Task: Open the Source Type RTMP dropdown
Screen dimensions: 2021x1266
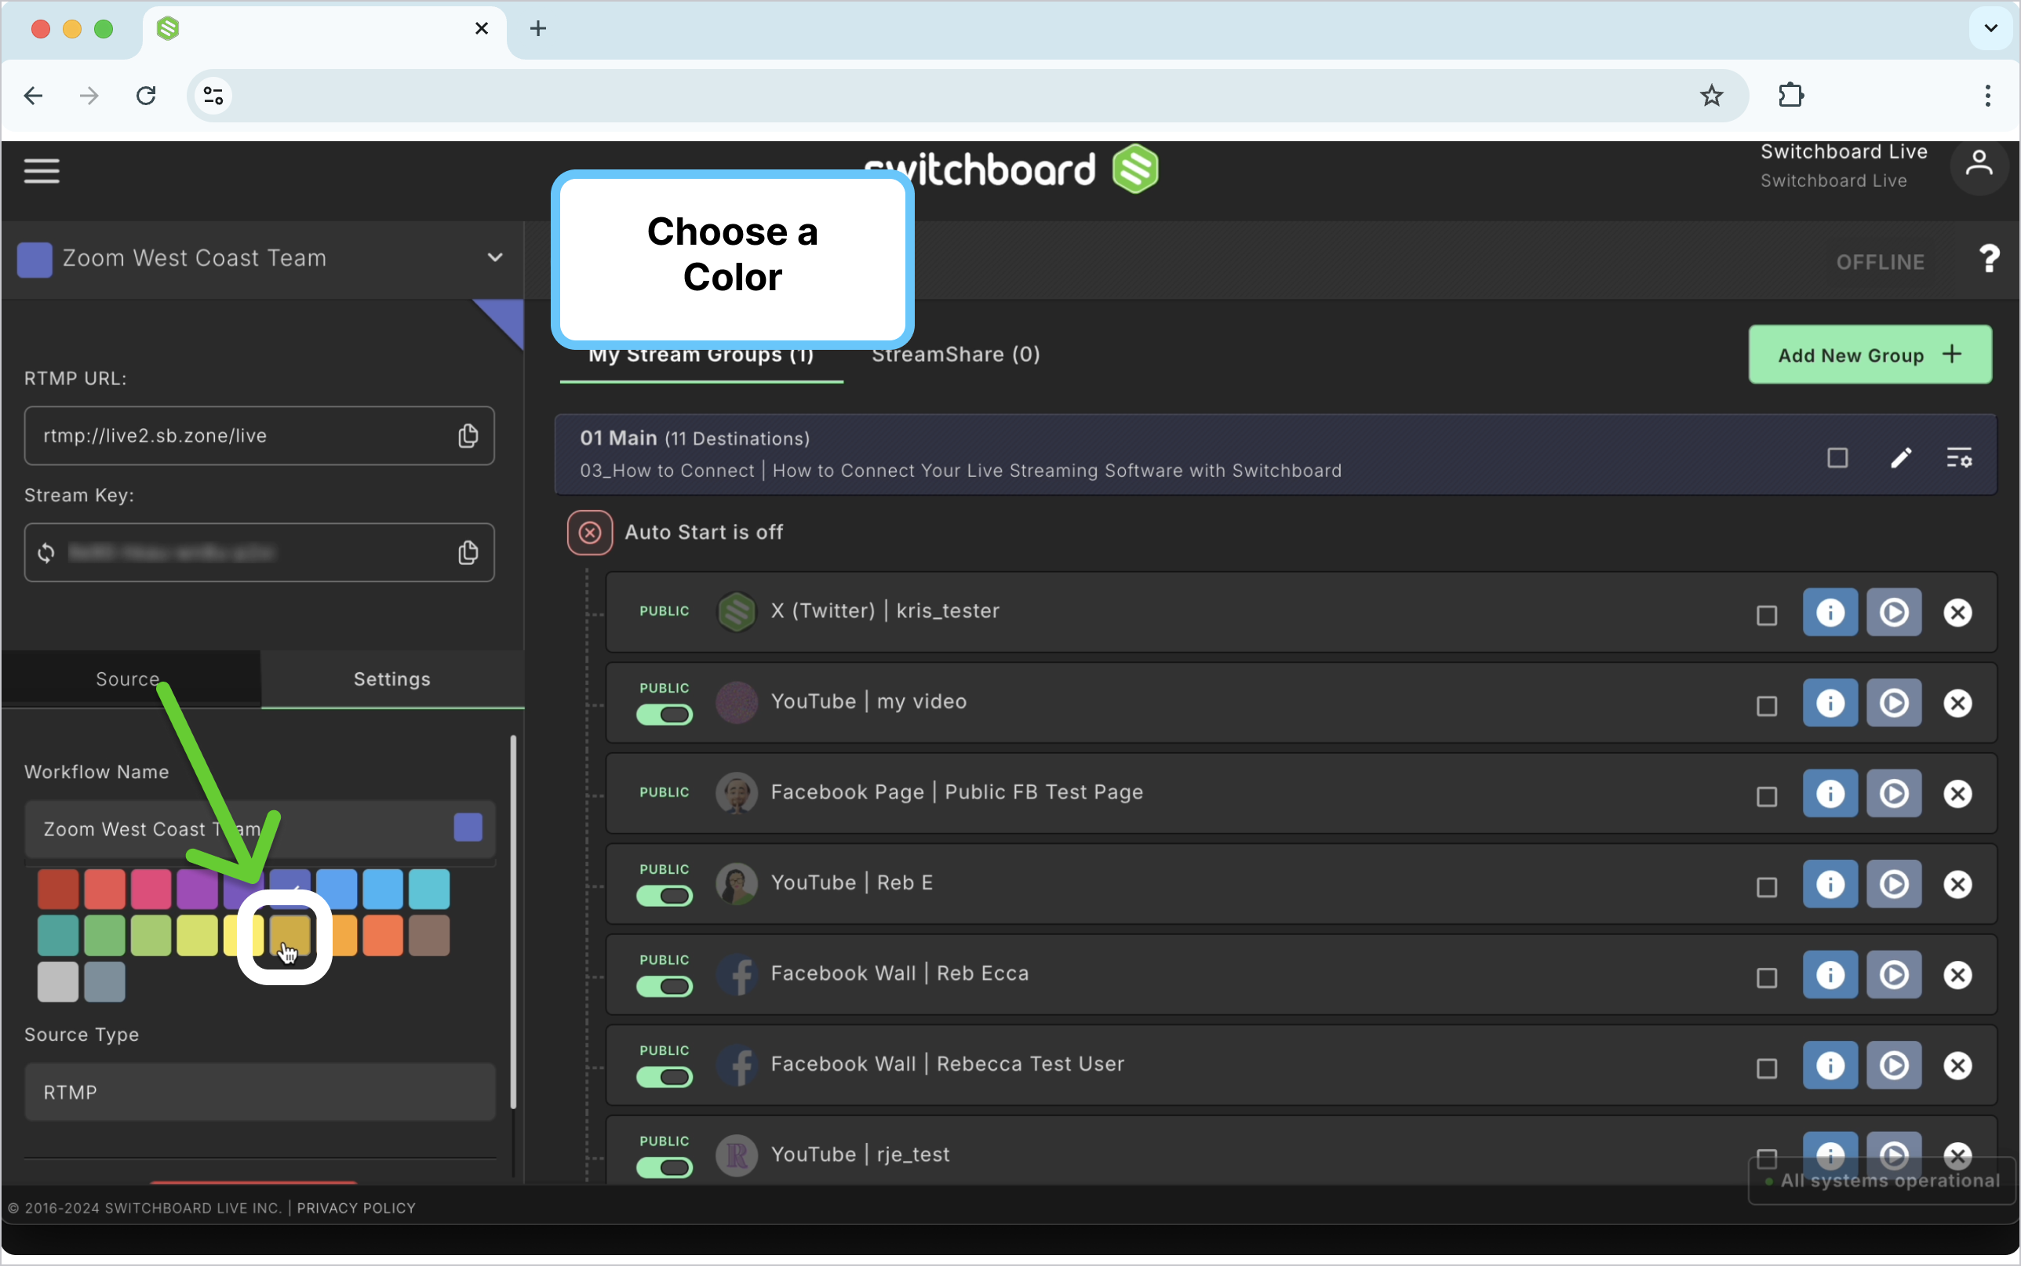Action: [x=260, y=1092]
